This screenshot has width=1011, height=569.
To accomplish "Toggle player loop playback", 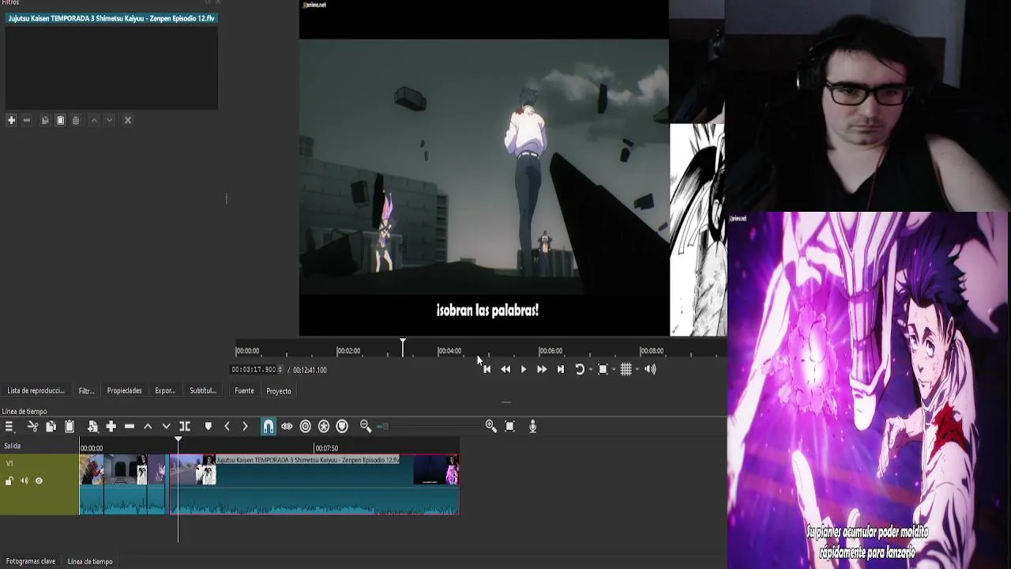I will [x=579, y=369].
